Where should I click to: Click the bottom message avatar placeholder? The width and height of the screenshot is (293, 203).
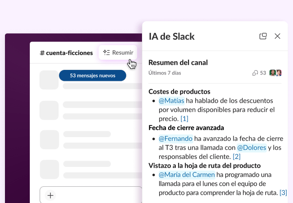[x=49, y=170]
